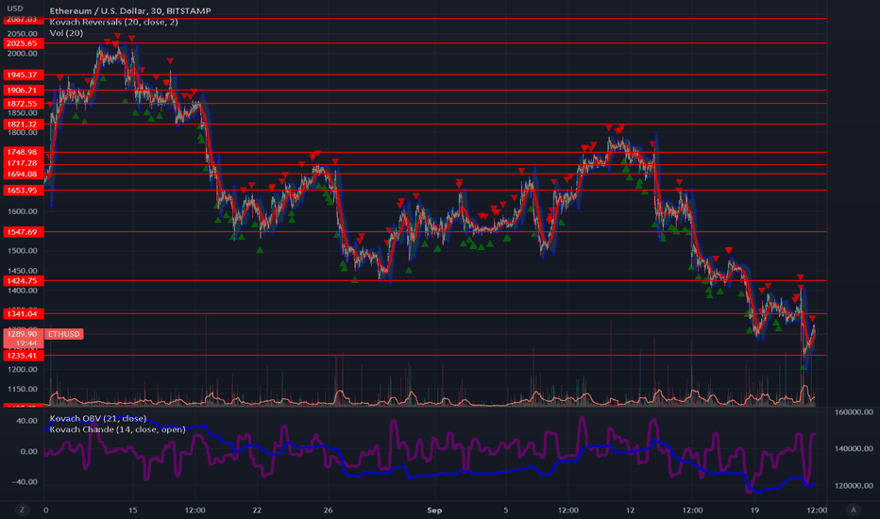The image size is (880, 519).
Task: Click the 140000.00 OBV axis value
Action: tap(854, 448)
